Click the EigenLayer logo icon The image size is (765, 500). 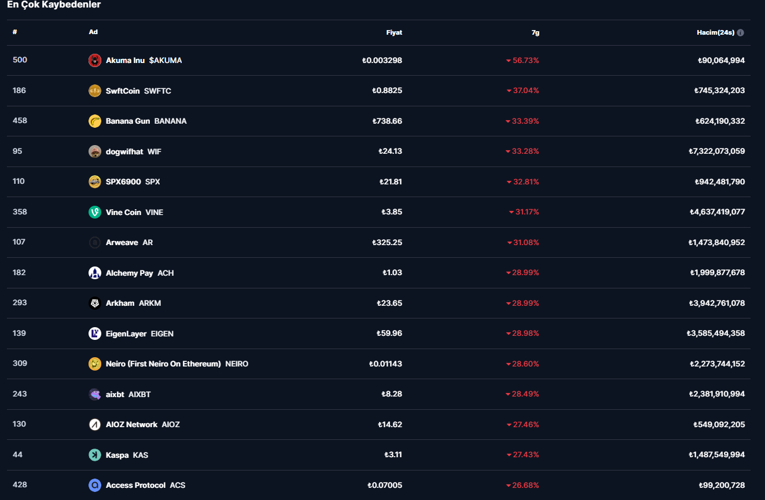tap(95, 334)
